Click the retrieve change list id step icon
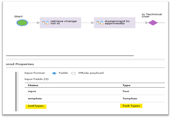 tap(45, 23)
